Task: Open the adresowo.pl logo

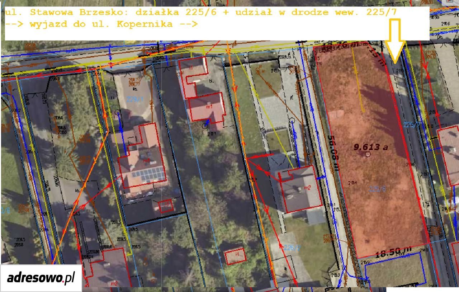Action: [x=41, y=278]
